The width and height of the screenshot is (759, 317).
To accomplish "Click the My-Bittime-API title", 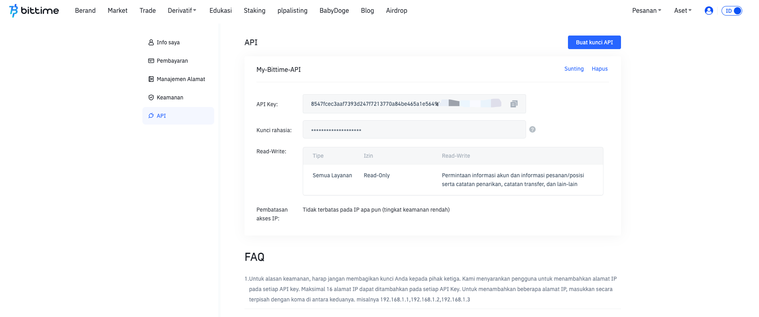I will coord(279,69).
